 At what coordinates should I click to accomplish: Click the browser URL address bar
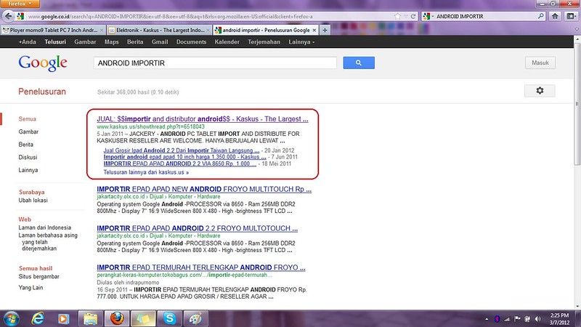(x=209, y=16)
